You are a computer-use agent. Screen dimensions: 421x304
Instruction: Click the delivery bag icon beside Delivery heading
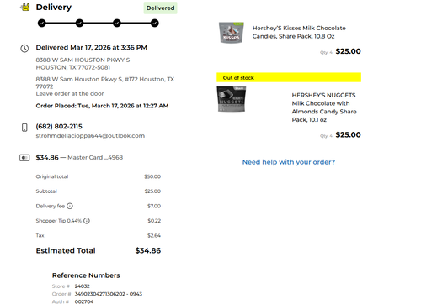25,8
